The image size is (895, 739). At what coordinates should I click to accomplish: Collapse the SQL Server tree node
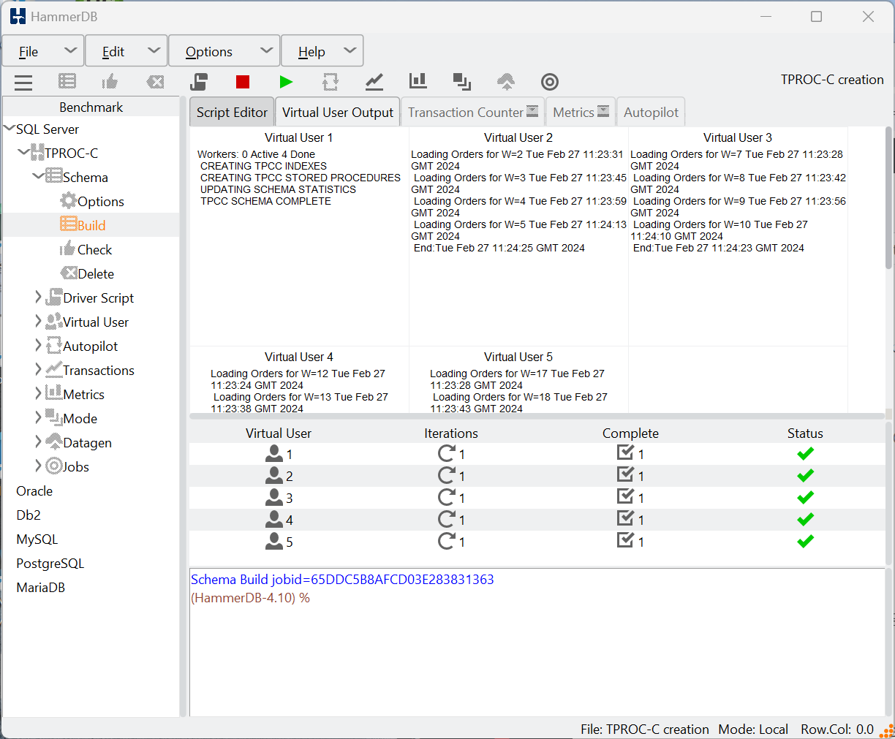pos(10,129)
